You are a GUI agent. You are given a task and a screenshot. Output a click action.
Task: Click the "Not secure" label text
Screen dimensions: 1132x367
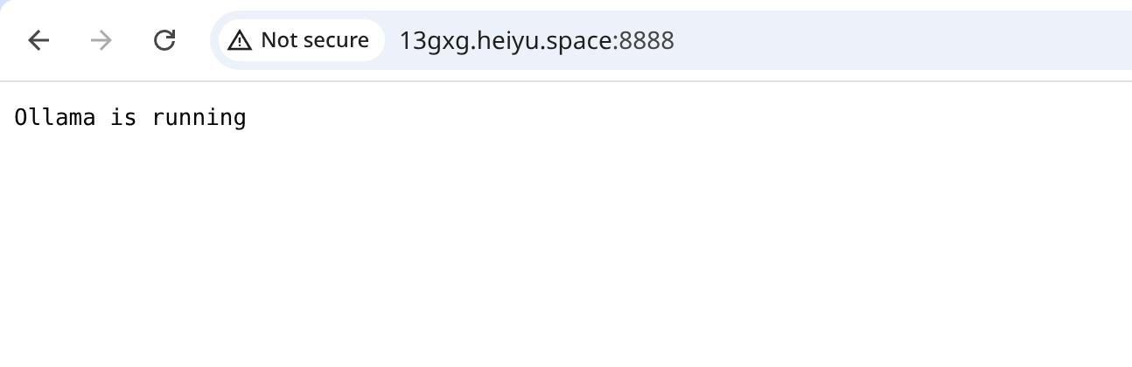click(314, 40)
